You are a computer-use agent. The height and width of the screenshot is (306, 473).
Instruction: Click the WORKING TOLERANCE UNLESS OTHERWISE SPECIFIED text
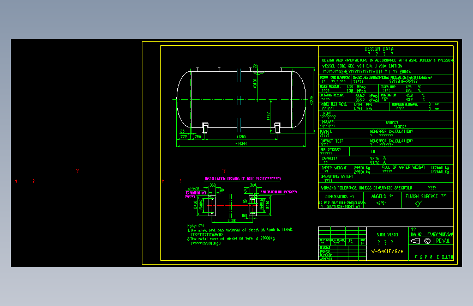point(367,188)
